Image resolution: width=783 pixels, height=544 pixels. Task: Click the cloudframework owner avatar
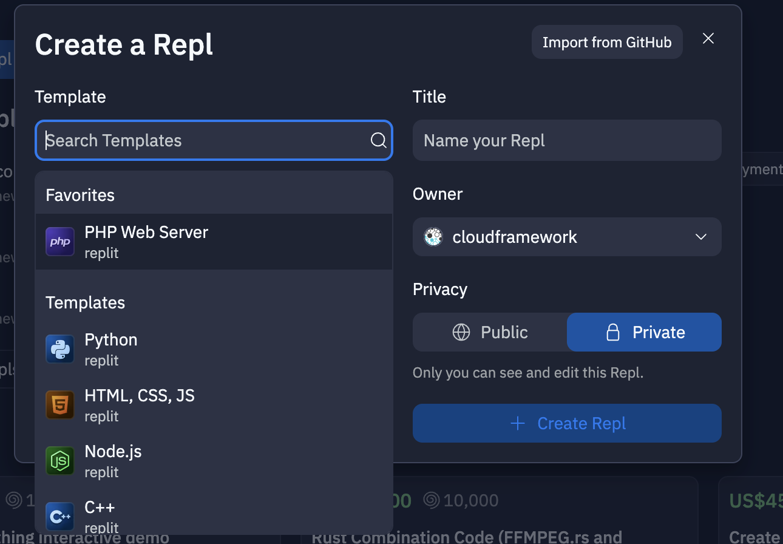click(x=433, y=237)
